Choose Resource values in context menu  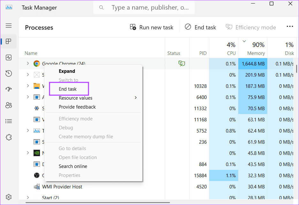click(x=75, y=98)
